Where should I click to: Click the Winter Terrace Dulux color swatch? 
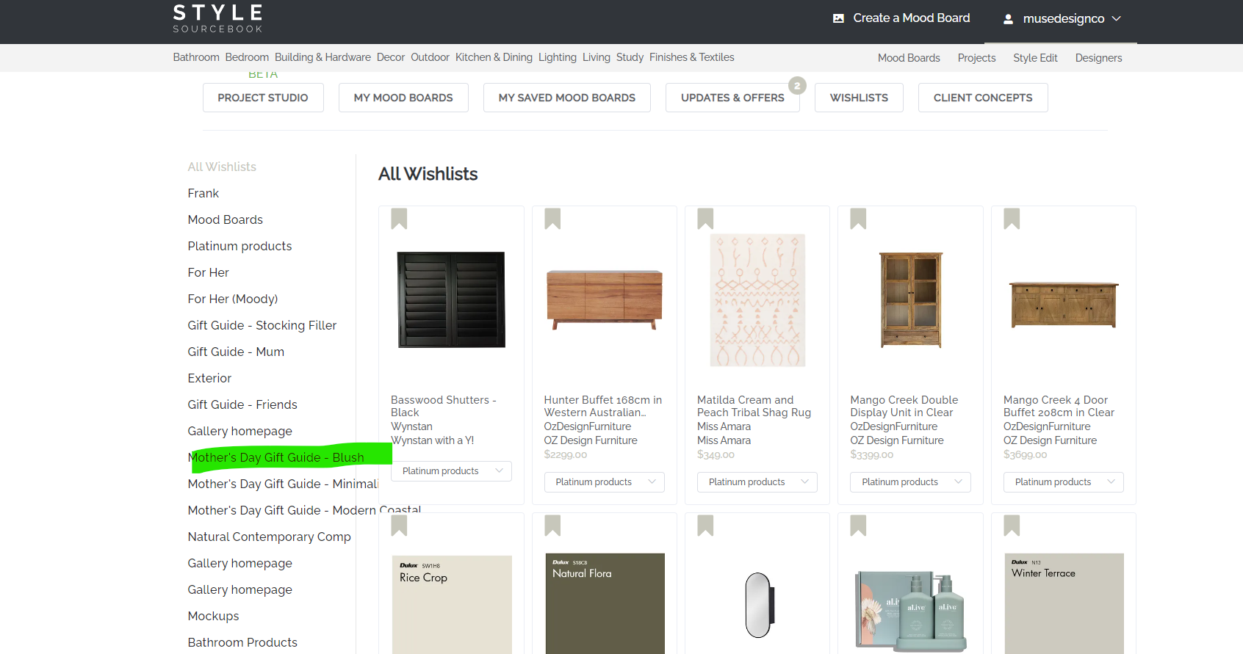pos(1064,603)
